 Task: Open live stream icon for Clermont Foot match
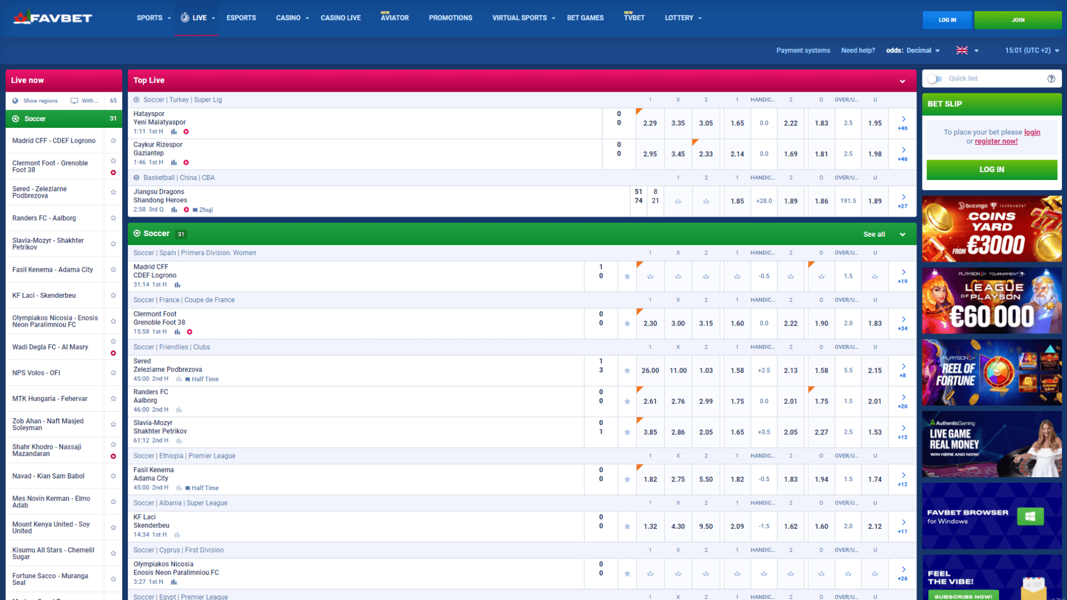[x=190, y=332]
